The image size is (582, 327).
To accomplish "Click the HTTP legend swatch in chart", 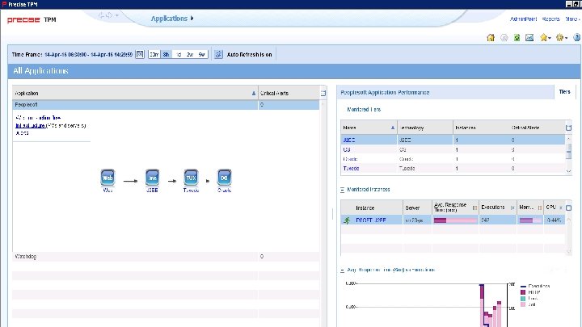I will [x=523, y=292].
